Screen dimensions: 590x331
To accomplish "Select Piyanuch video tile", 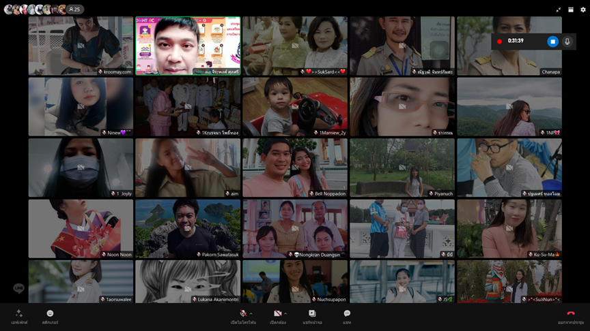I will 402,168.
